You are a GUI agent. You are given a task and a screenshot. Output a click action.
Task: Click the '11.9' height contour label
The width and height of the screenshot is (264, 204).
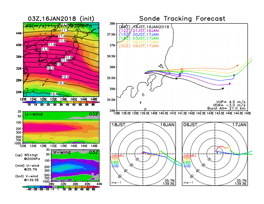(x=64, y=60)
